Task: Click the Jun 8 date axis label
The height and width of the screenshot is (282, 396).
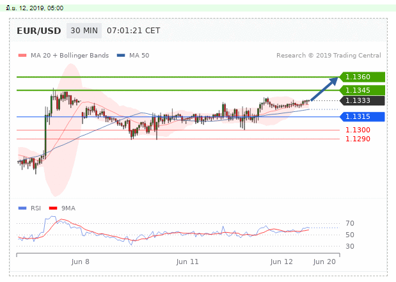Action: click(x=81, y=262)
